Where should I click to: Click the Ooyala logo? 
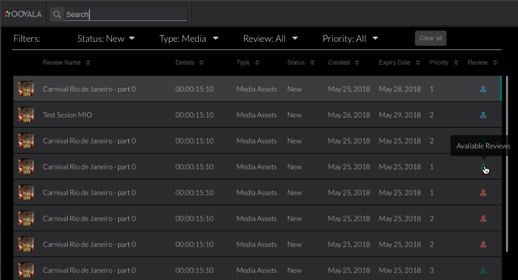(x=23, y=14)
